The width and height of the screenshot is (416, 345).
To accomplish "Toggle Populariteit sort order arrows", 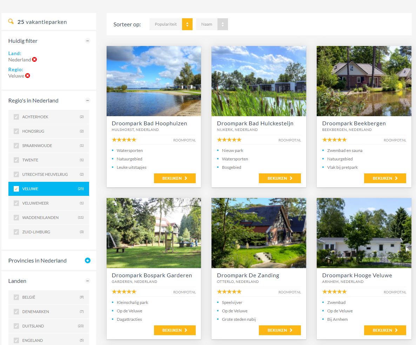I will point(187,24).
